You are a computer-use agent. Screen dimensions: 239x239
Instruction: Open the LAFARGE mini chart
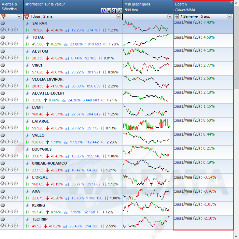click(146, 124)
